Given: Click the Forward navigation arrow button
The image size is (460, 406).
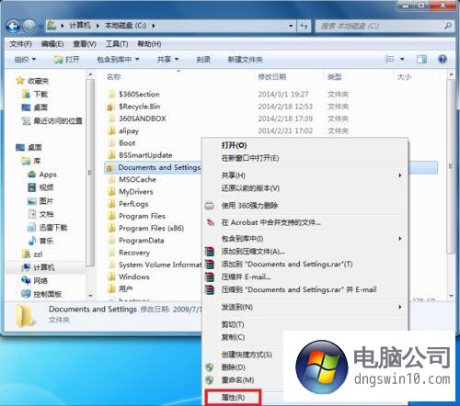Looking at the screenshot, I should (29, 27).
